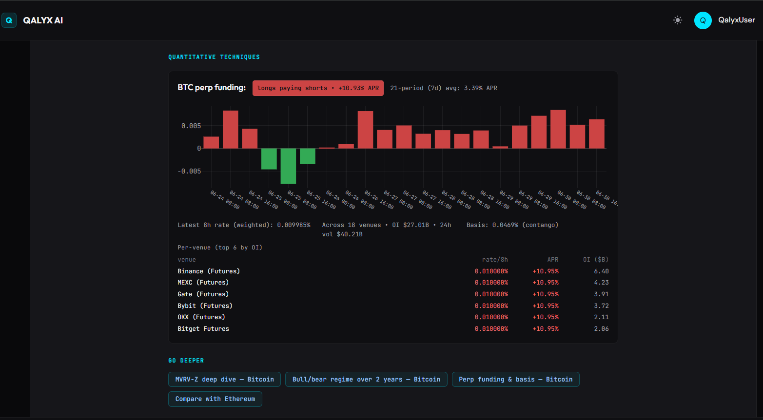The image size is (763, 420).
Task: Click the tallest green negative funding bar
Action: pyautogui.click(x=288, y=166)
